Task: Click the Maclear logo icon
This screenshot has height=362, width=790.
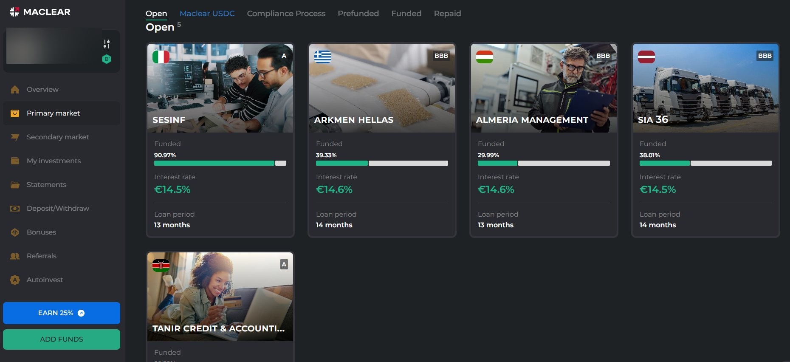Action: point(14,12)
